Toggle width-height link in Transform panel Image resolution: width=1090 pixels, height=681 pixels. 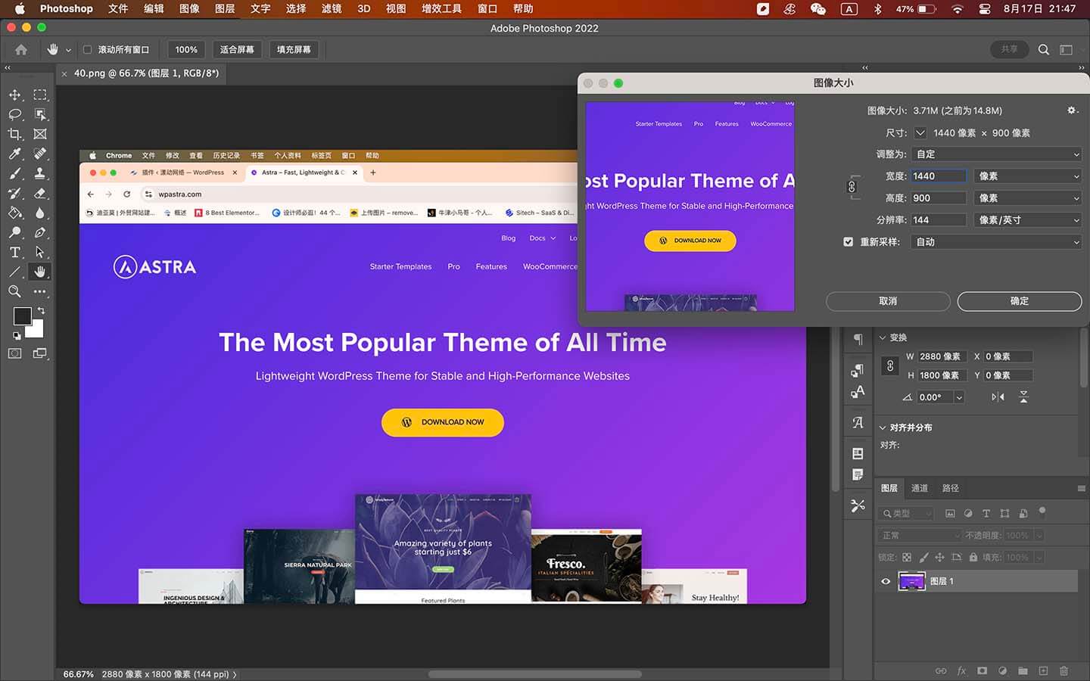890,365
